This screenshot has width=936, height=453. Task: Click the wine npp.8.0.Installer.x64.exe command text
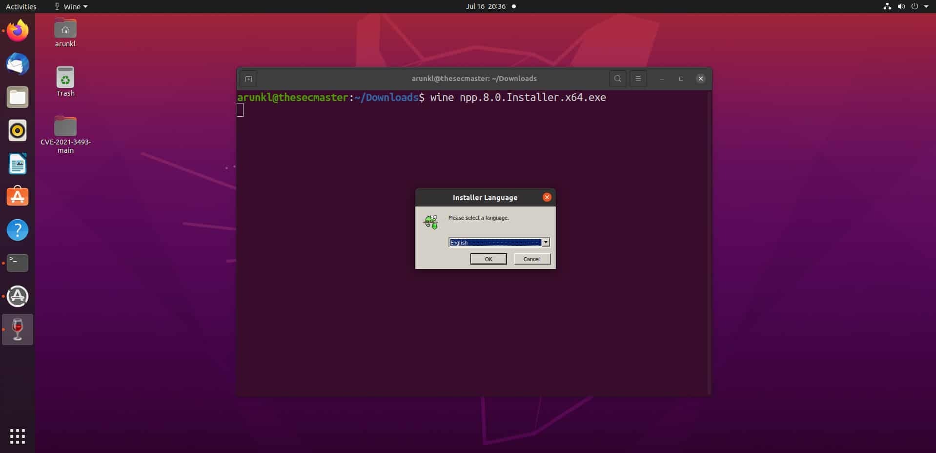pyautogui.click(x=518, y=98)
